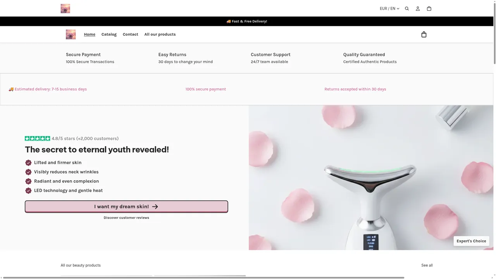Follow the Discover customer reviews link
Screen dimensions: 496x279
(126, 218)
